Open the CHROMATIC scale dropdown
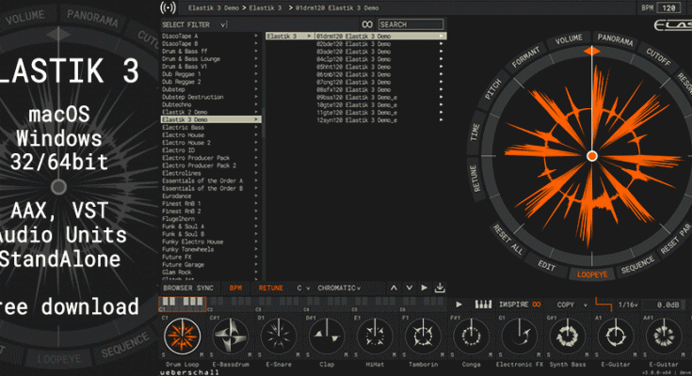 click(x=338, y=288)
